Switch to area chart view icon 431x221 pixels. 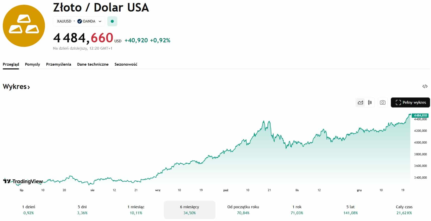coord(360,102)
